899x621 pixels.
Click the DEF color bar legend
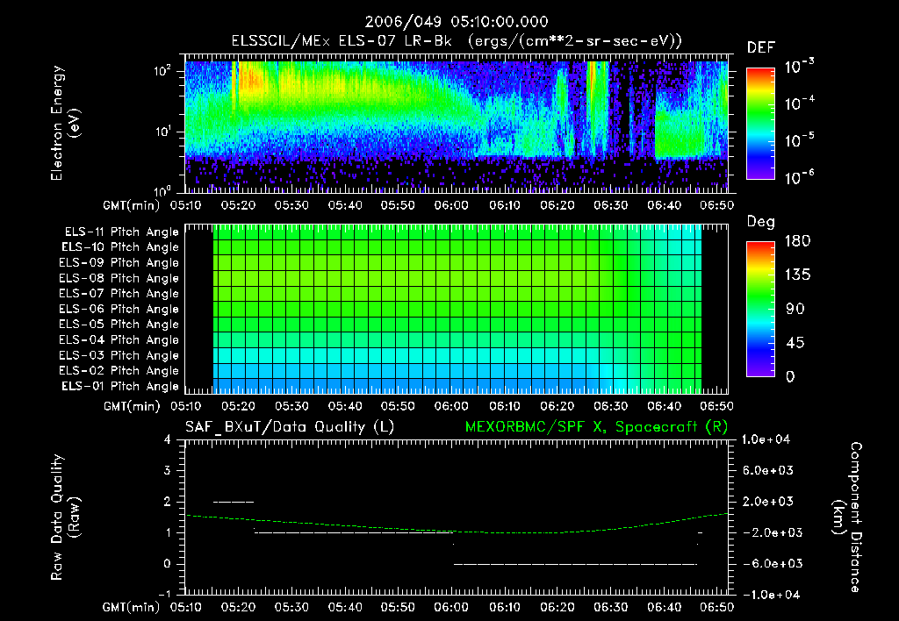click(760, 123)
